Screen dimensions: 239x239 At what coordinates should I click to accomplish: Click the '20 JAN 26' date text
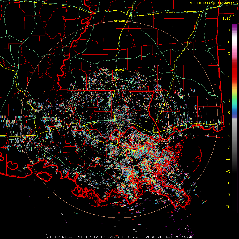[x=169, y=237]
